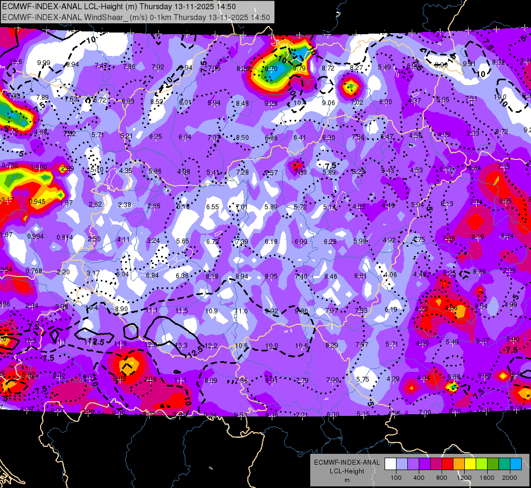Click the grid value 6.55
This screenshot has width=531, height=488.
[x=213, y=207]
